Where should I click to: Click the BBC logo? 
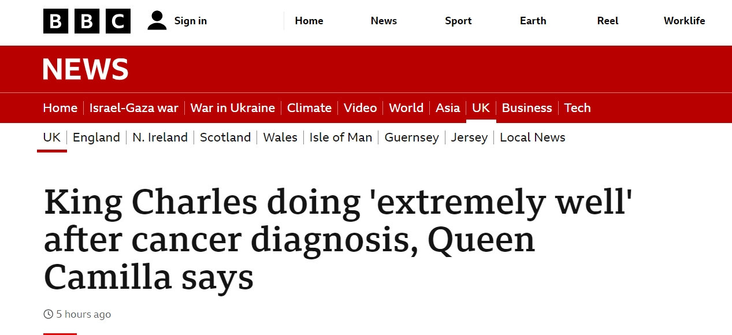(x=87, y=21)
